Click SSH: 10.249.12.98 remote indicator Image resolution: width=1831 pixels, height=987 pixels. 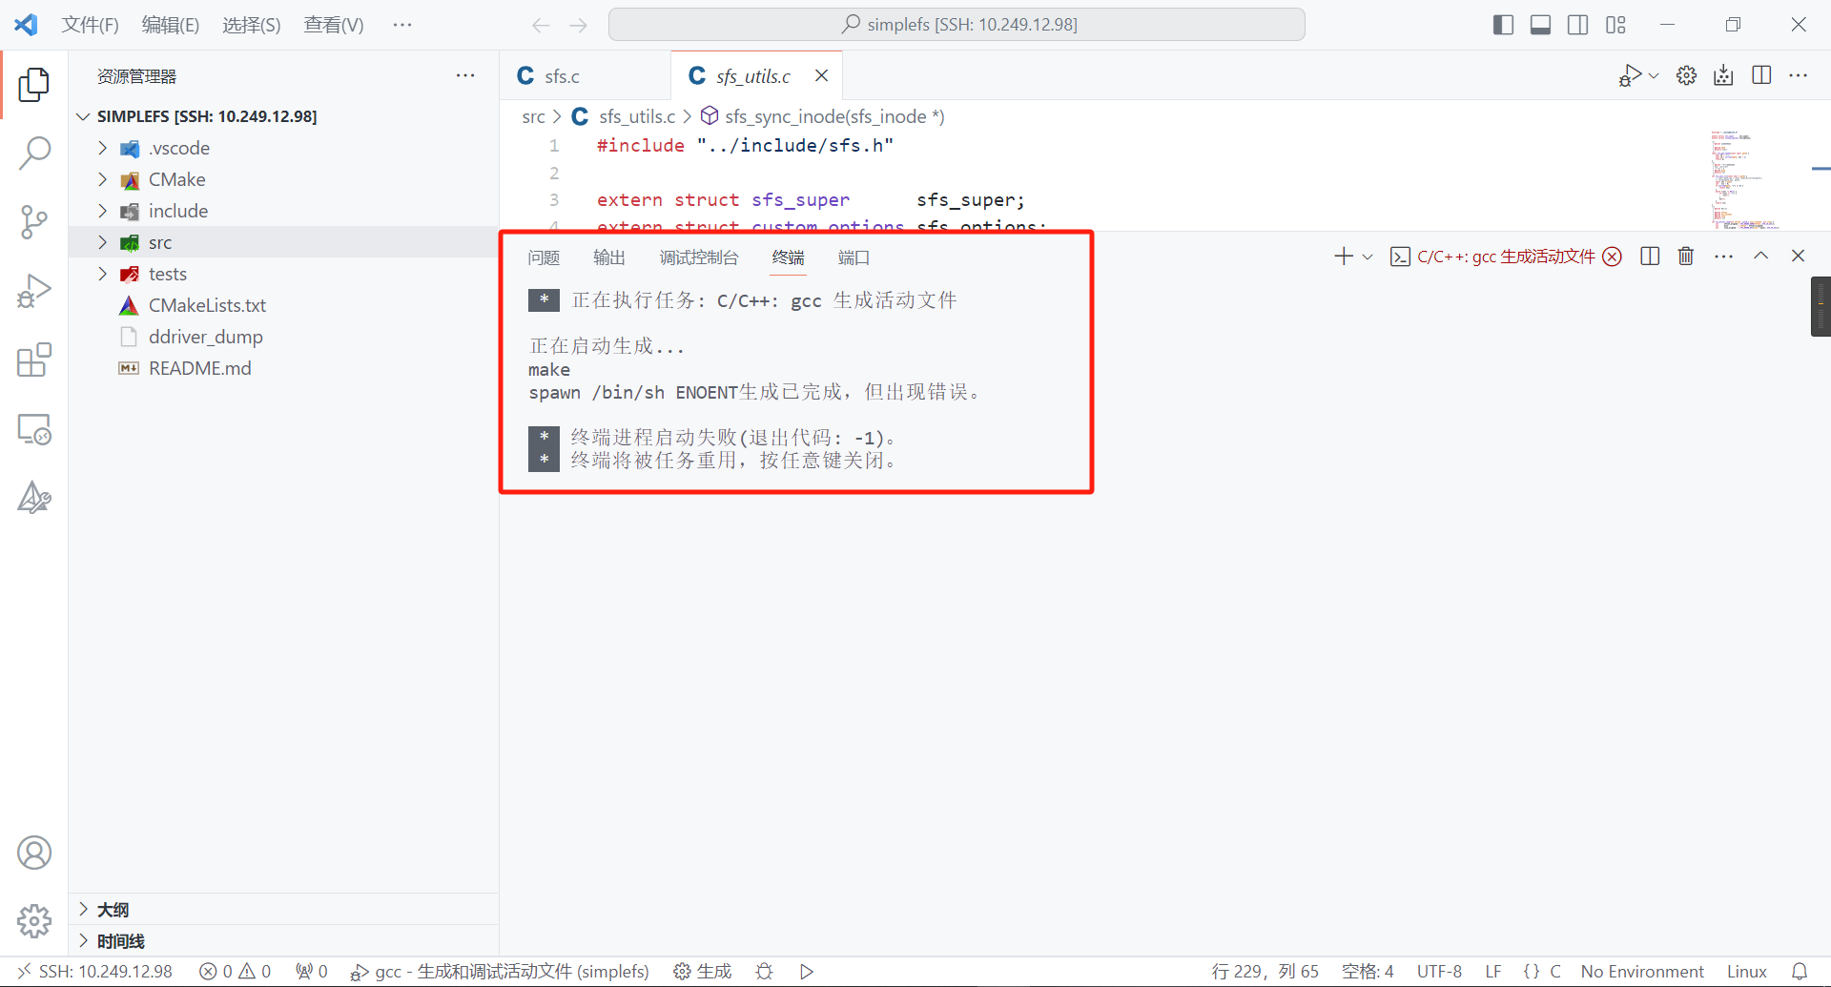(95, 972)
